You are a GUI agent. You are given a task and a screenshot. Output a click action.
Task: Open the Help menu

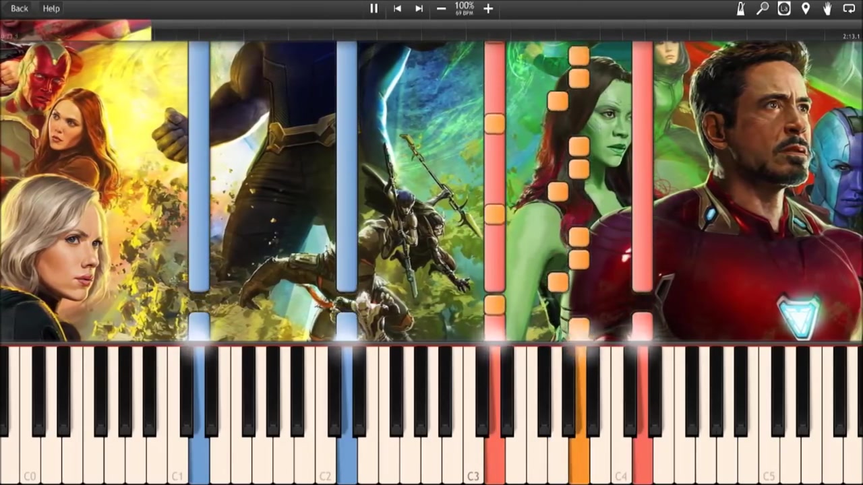(51, 9)
